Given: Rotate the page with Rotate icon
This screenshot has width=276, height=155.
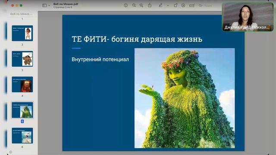Looking at the screenshot, I should pos(176,6).
